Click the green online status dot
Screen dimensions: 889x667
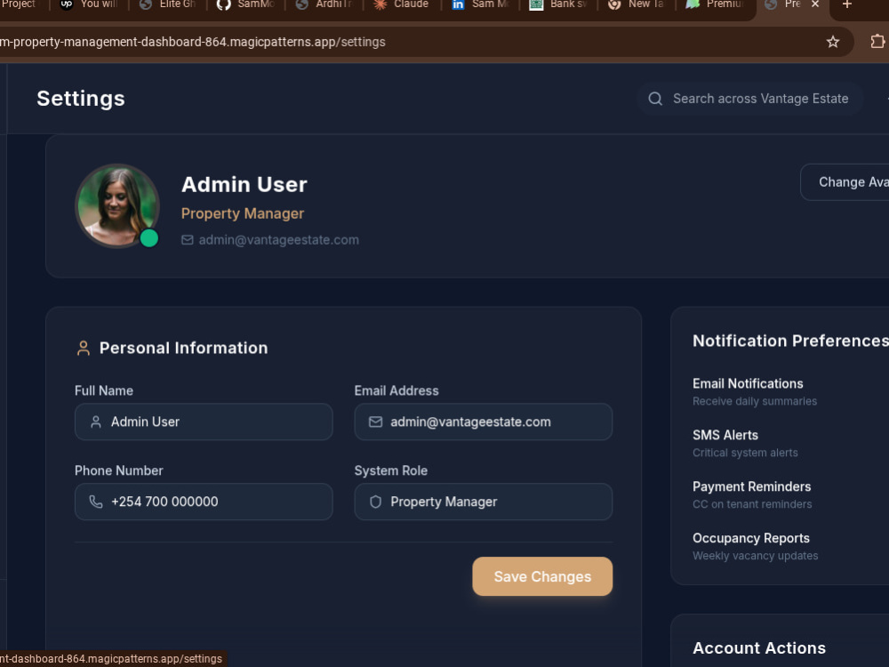pyautogui.click(x=149, y=238)
